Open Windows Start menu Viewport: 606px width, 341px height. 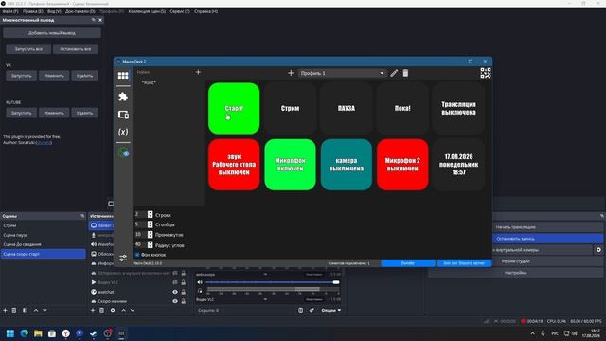(10, 333)
